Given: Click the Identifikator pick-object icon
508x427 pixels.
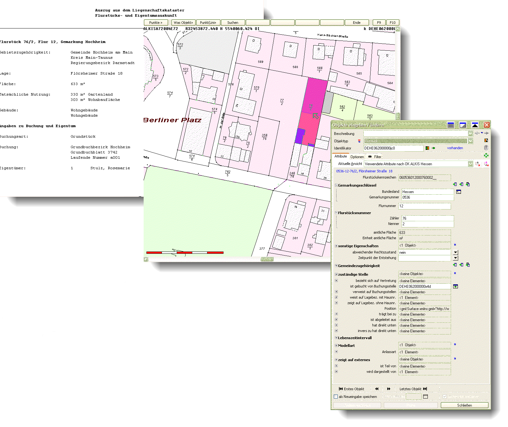Looking at the screenshot, I should click(428, 148).
